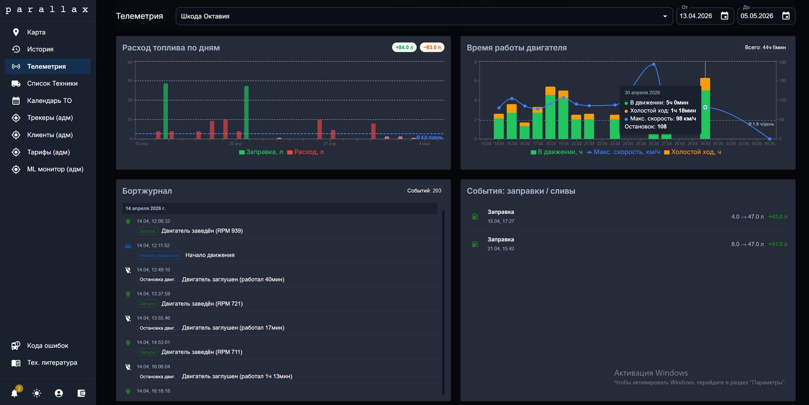Toggle Холостой ход, ч legend series
This screenshot has height=405, width=809.
point(693,152)
